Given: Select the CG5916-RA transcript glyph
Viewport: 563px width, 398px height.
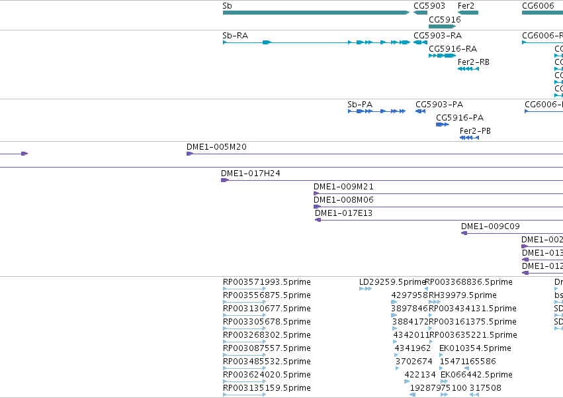Looking at the screenshot, I should click(x=443, y=56).
